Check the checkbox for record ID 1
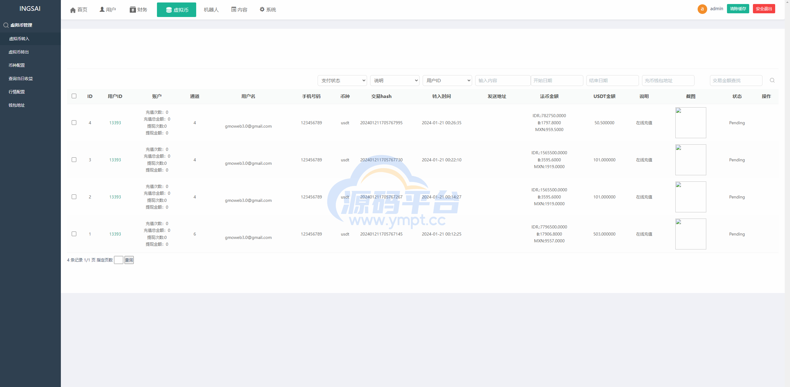Screen dimensions: 790x387 [x=74, y=234]
